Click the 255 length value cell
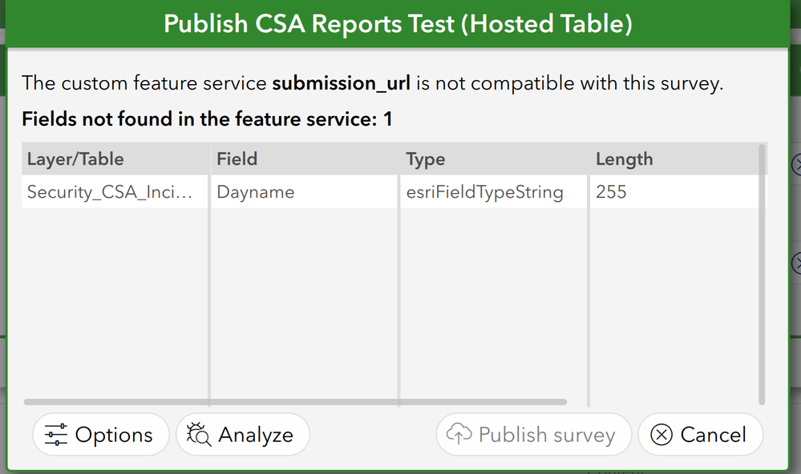This screenshot has width=801, height=474. click(611, 192)
